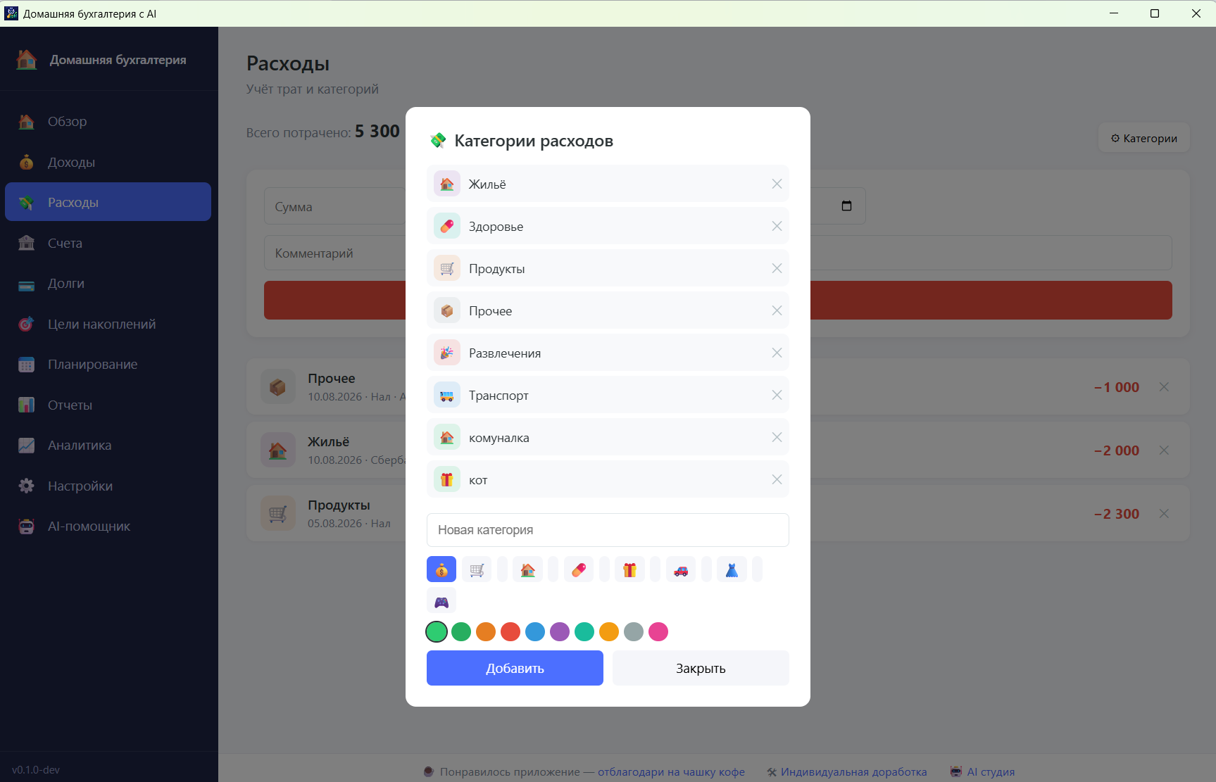Viewport: 1216px width, 782px height.
Task: Navigate to Долги in sidebar
Action: 108,284
